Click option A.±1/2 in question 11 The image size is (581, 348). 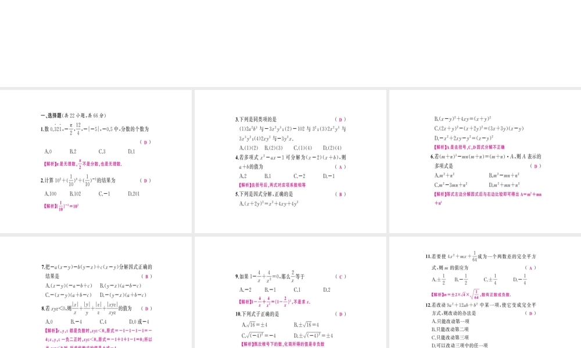pyautogui.click(x=438, y=280)
